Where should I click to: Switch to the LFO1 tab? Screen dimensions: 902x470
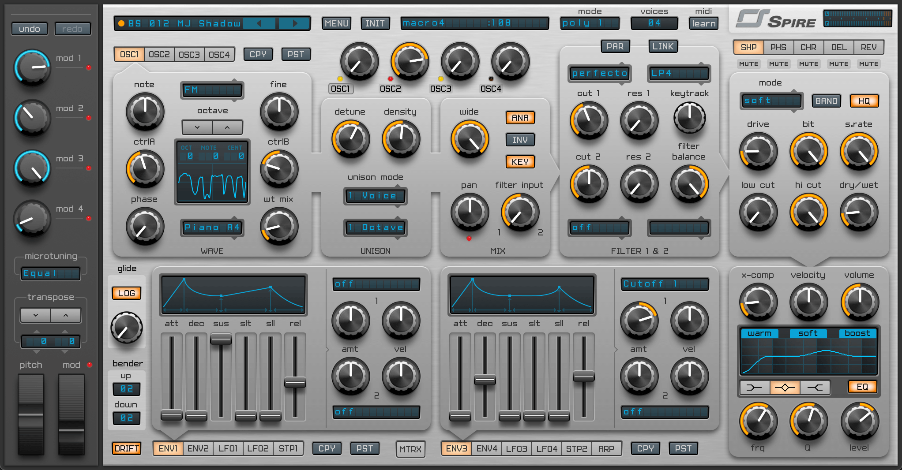(x=228, y=448)
